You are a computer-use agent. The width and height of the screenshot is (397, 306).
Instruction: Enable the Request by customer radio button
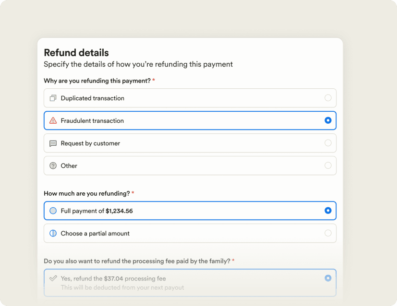[328, 143]
